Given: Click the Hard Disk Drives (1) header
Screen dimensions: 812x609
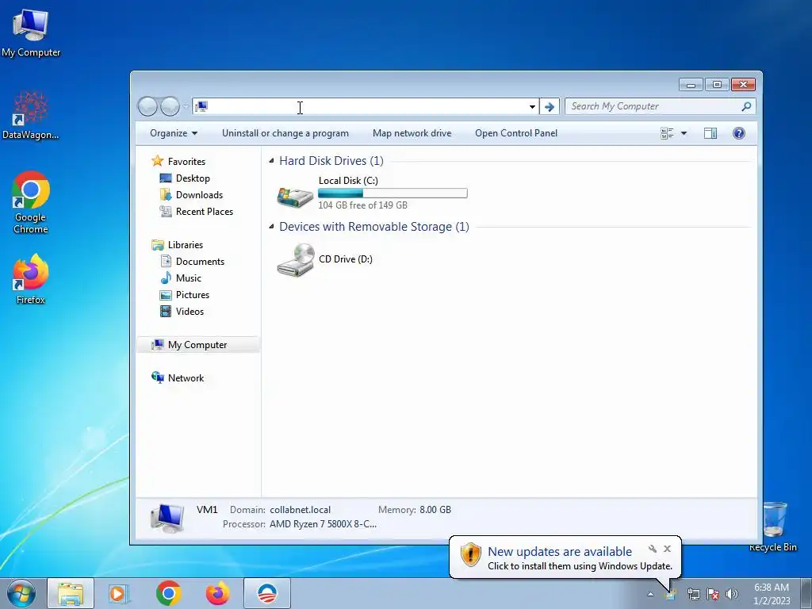Looking at the screenshot, I should click(x=331, y=161).
